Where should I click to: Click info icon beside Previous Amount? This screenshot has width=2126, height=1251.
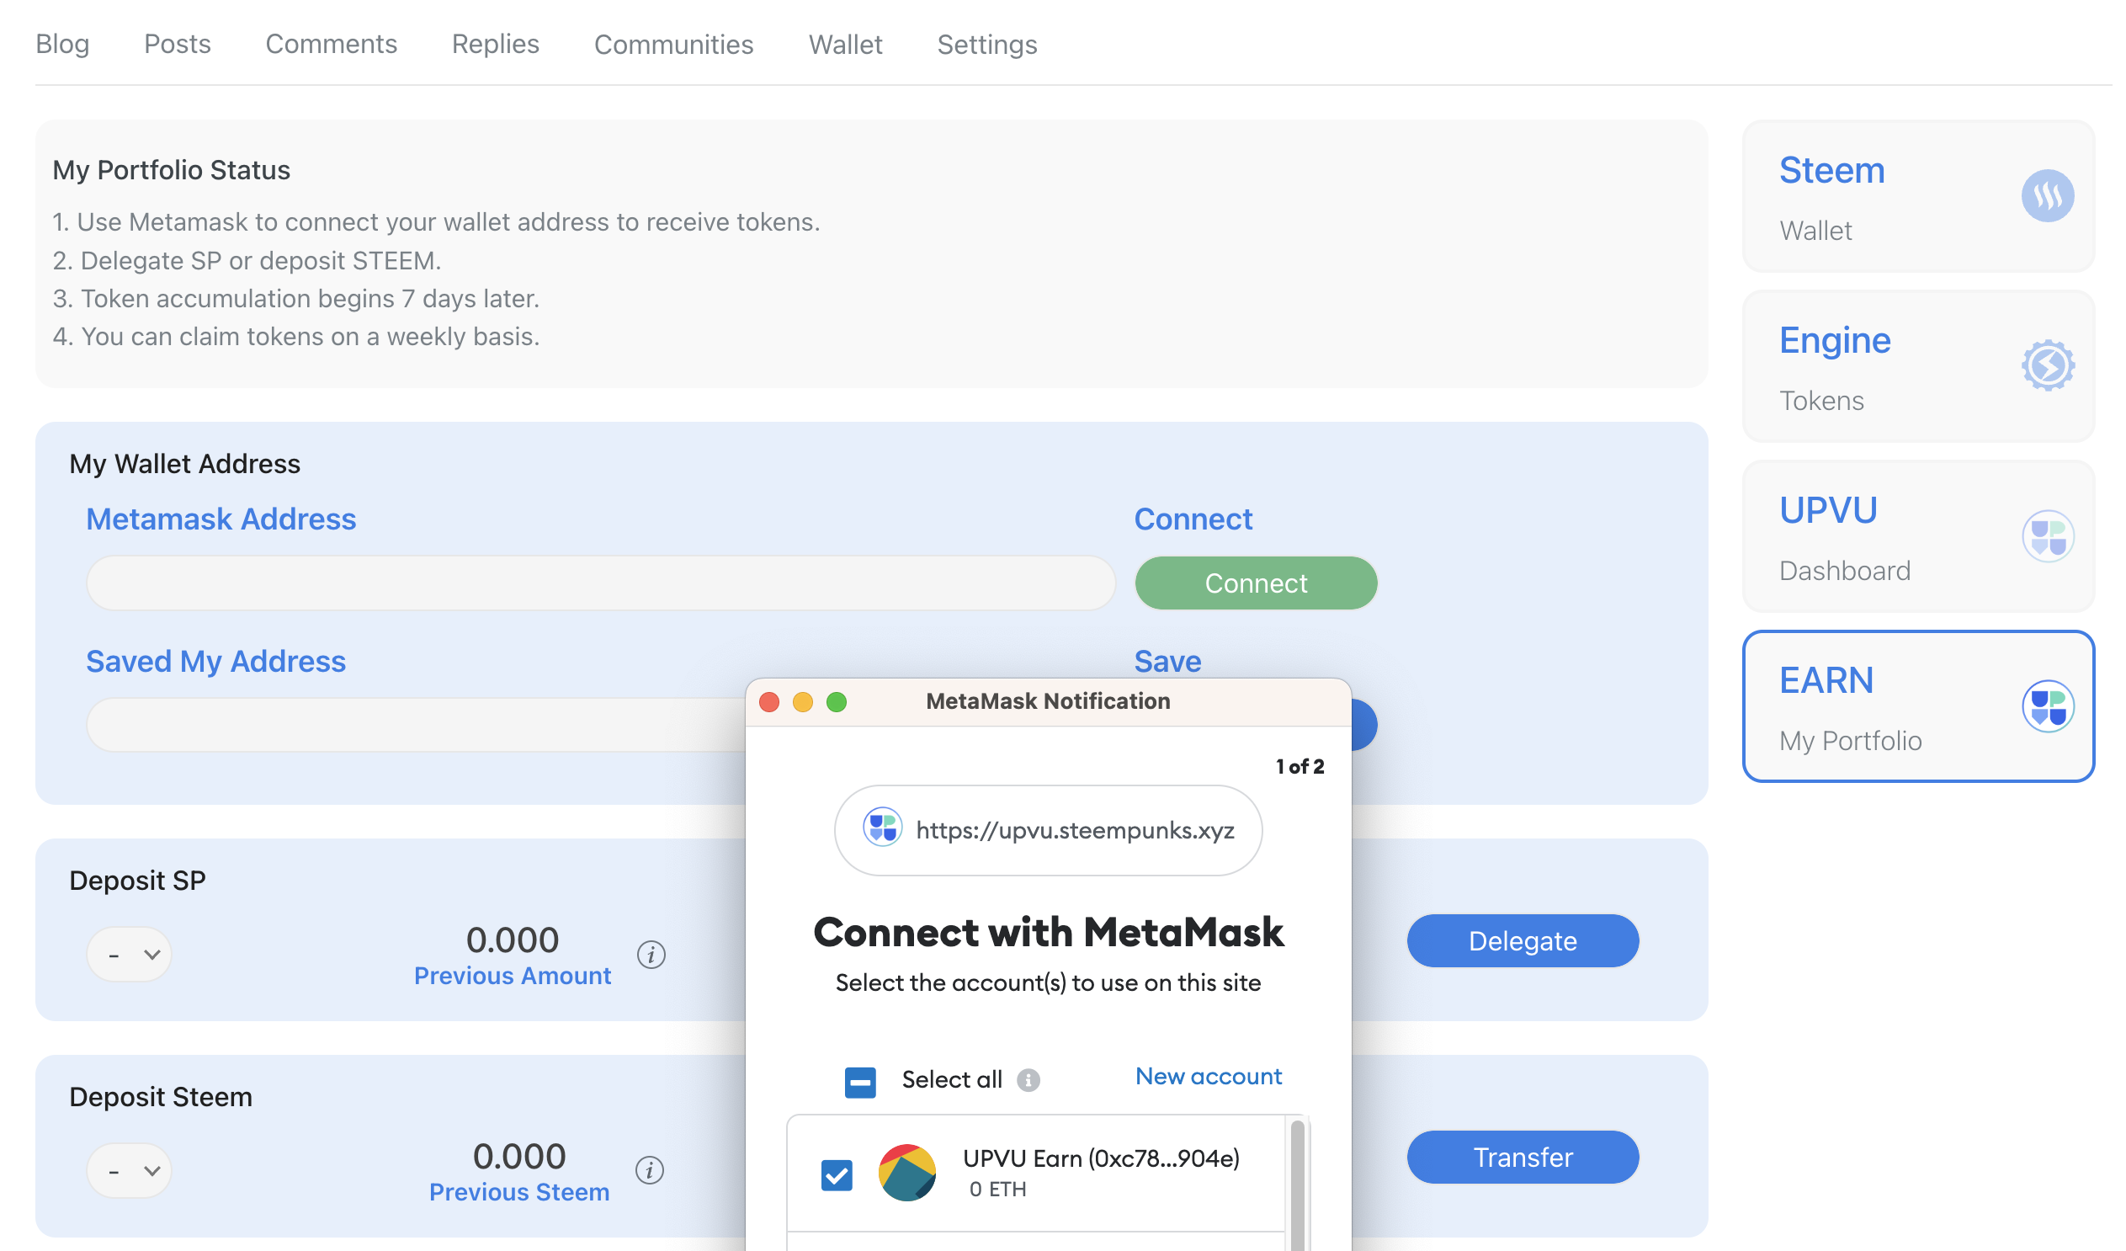point(651,955)
